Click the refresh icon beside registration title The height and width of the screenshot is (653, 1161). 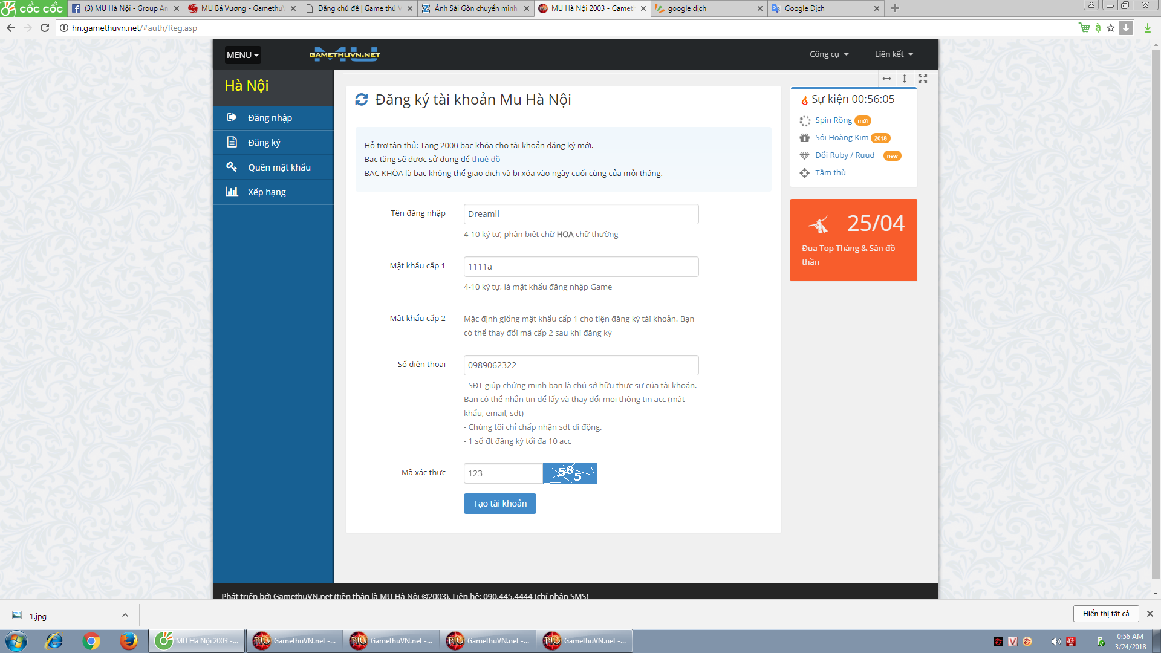point(362,100)
